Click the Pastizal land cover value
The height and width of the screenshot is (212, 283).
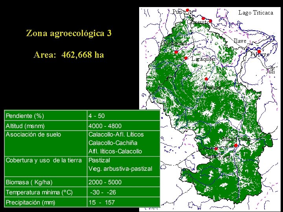[x=99, y=160]
